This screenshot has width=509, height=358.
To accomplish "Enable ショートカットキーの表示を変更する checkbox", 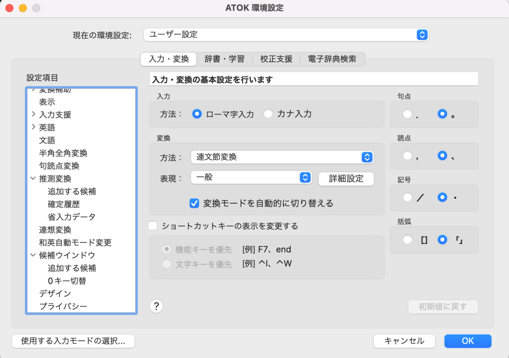I will click(153, 226).
